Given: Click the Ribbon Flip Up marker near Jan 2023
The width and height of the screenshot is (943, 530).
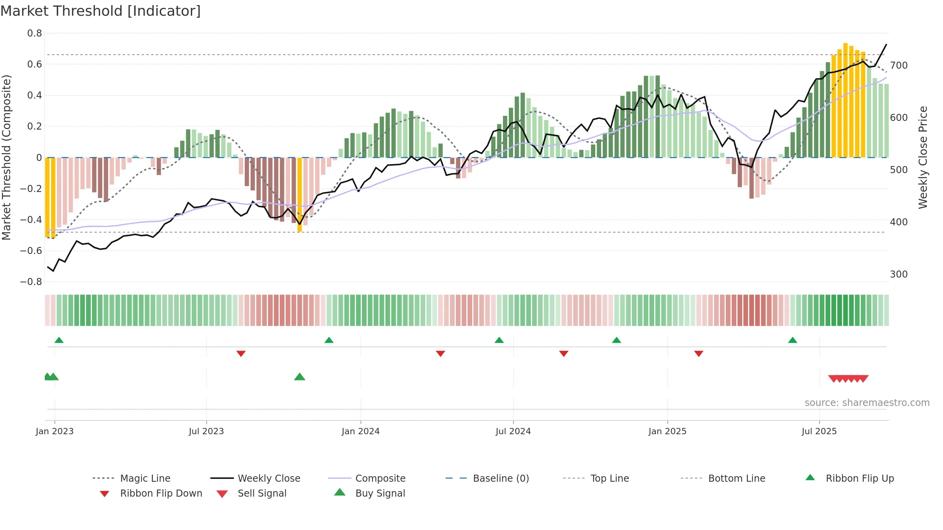Looking at the screenshot, I should [x=59, y=340].
